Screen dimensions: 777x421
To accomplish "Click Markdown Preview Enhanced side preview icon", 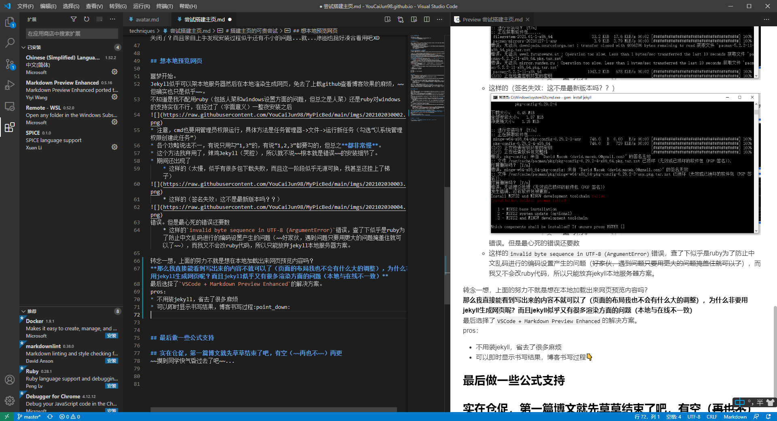I will (414, 19).
